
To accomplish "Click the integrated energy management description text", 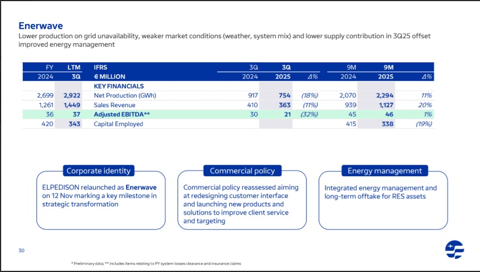I will point(380,192).
